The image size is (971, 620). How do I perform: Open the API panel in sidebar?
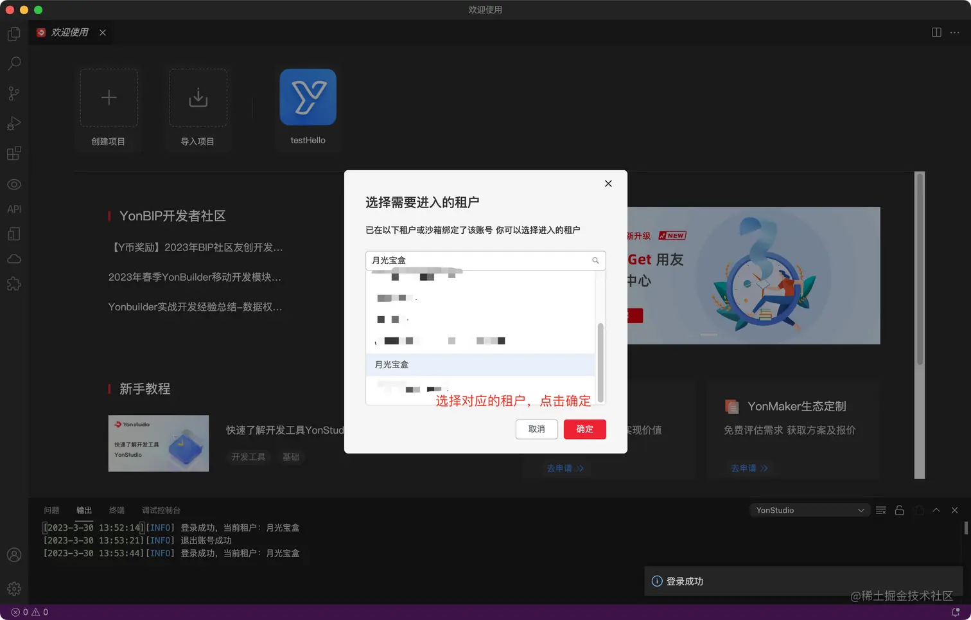click(14, 209)
